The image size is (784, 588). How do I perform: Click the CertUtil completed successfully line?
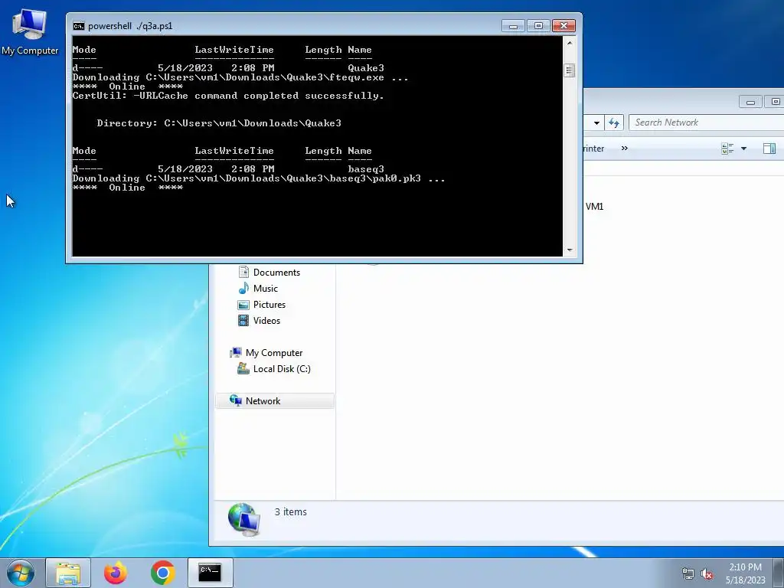point(228,96)
